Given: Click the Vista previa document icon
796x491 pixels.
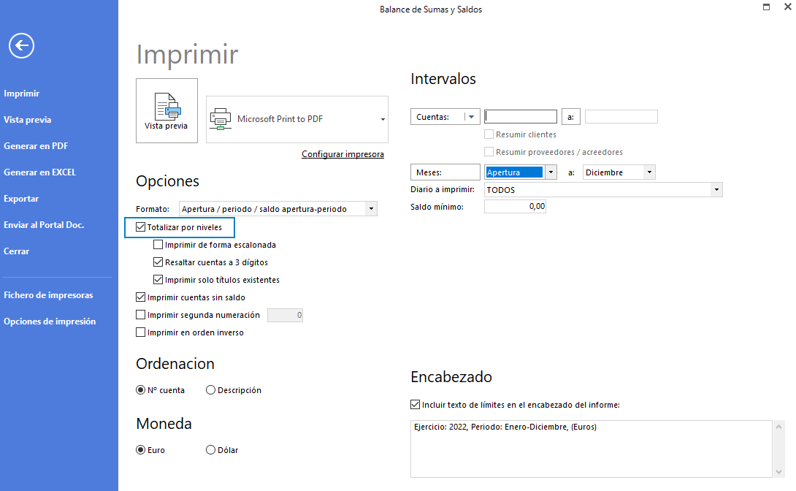Looking at the screenshot, I should click(x=167, y=106).
